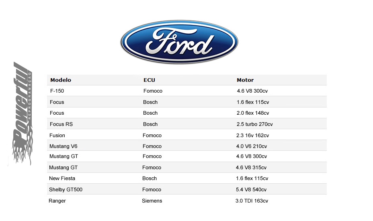Click the Ford oval logo
373x221 pixels.
[x=179, y=42]
